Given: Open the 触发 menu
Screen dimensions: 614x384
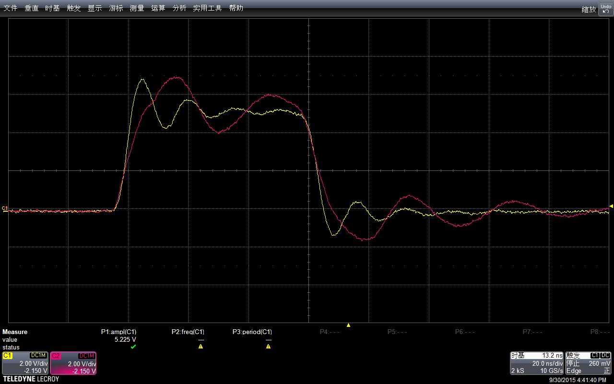Looking at the screenshot, I should (x=74, y=8).
